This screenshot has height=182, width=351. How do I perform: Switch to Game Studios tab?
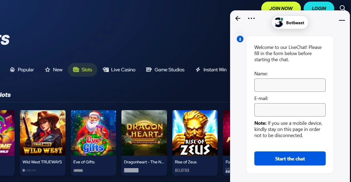165,70
